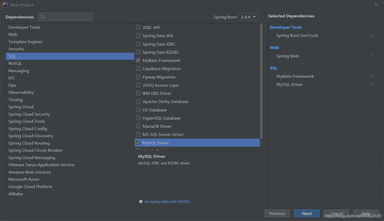Click the dependencies search field
Image resolution: width=384 pixels, height=221 pixels.
(x=65, y=17)
